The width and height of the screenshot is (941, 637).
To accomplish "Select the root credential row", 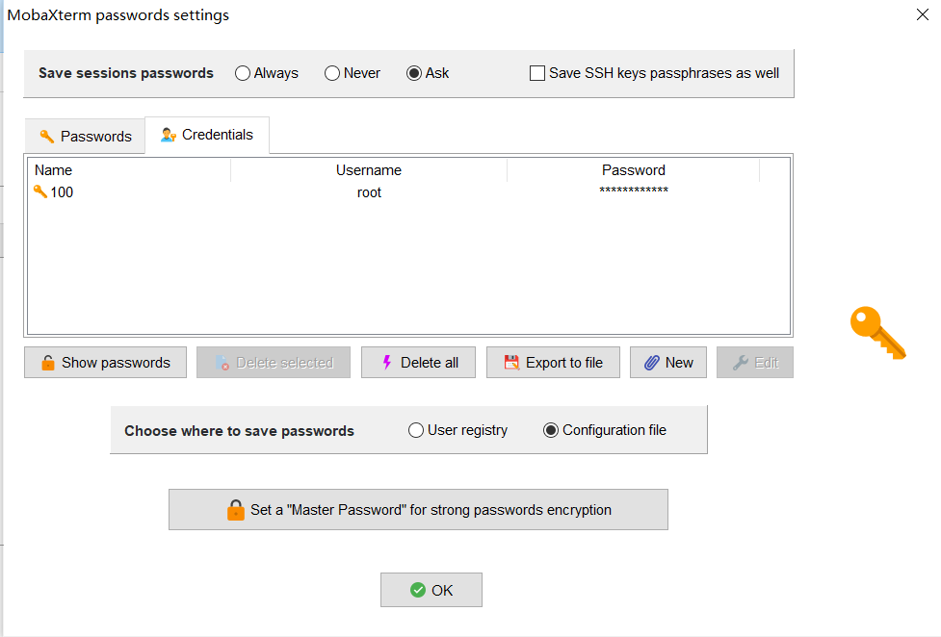I will click(369, 192).
